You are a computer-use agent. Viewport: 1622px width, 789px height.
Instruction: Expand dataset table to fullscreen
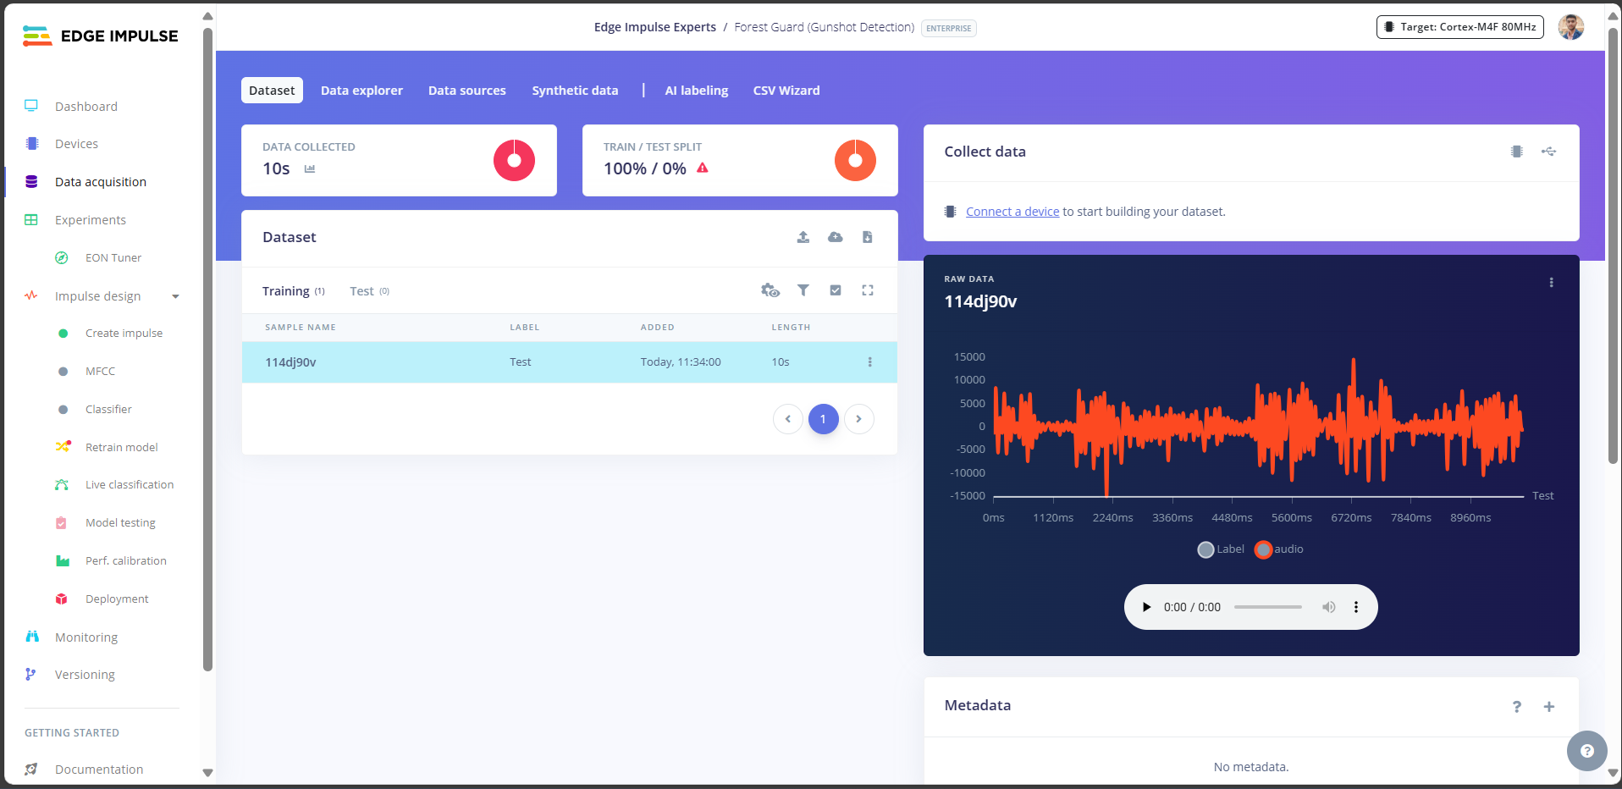tap(868, 290)
